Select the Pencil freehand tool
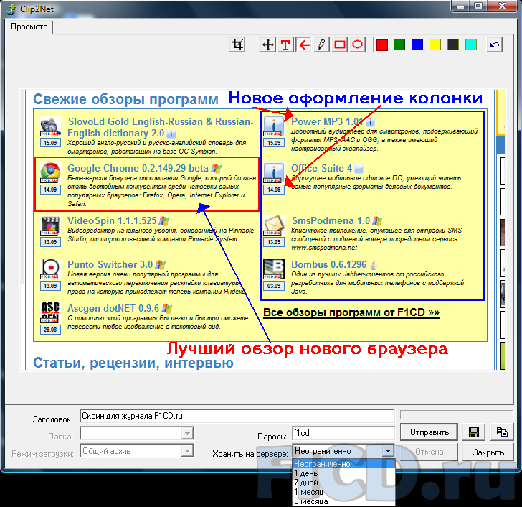This screenshot has width=522, height=507. tap(321, 45)
